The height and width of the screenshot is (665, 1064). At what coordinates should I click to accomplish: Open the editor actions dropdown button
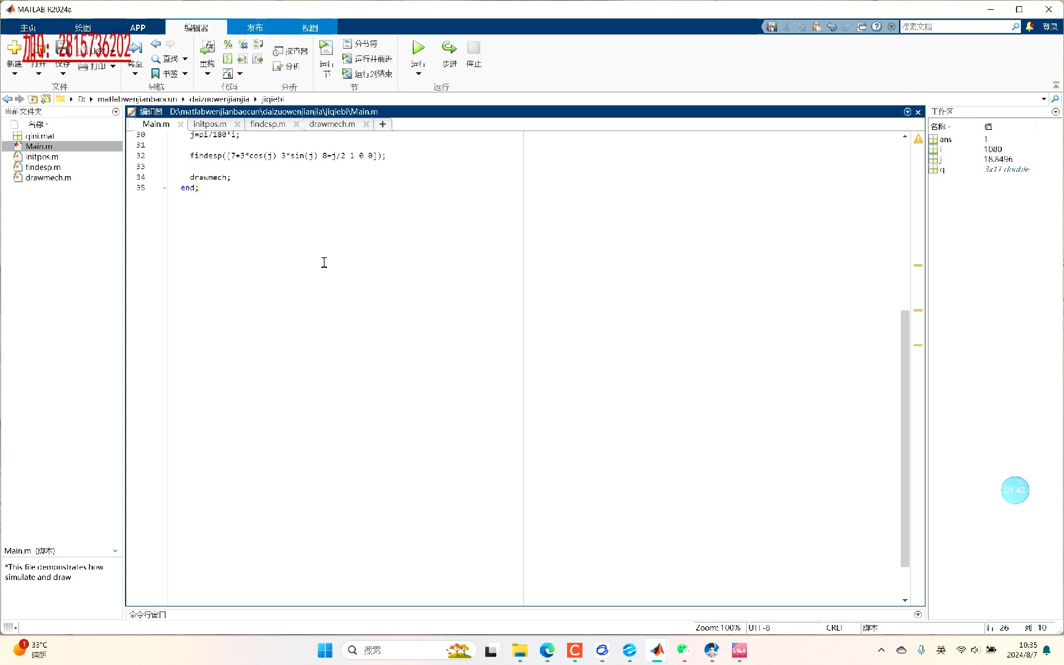(x=908, y=111)
